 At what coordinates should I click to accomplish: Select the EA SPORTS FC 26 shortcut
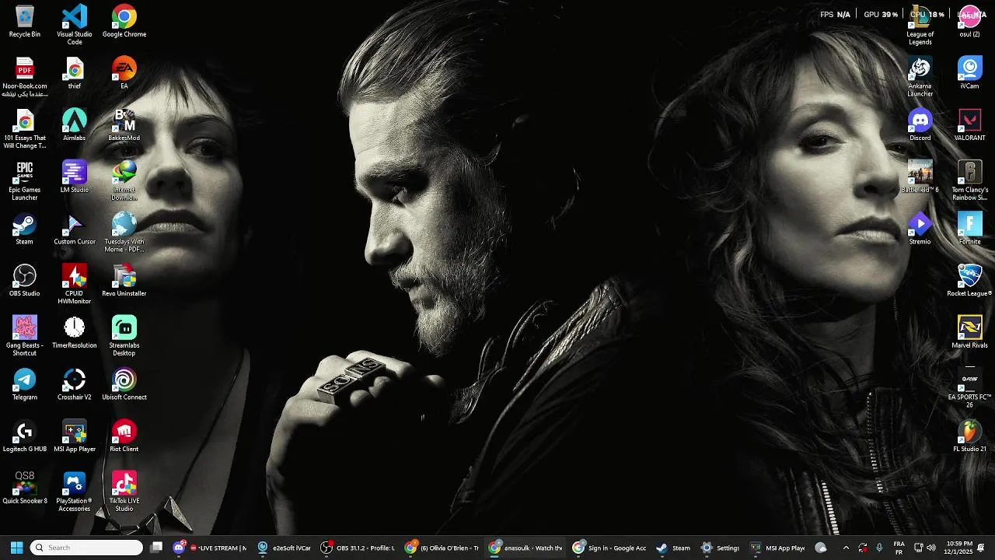970,388
